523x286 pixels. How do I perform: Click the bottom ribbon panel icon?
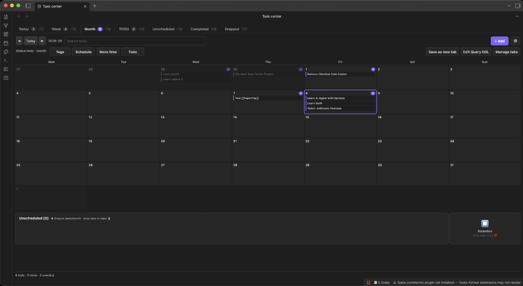pyautogui.click(x=5, y=78)
